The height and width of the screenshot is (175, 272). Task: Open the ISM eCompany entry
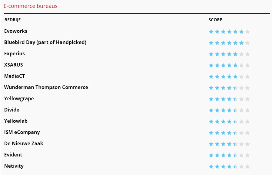(x=22, y=132)
